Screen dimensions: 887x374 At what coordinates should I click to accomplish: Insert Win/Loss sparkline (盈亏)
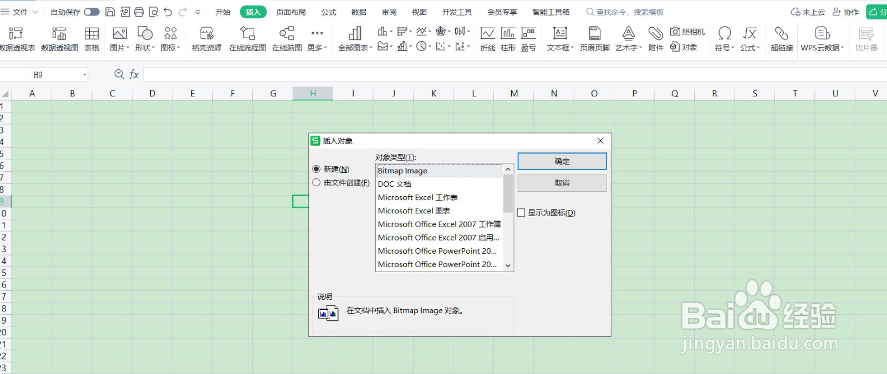[528, 39]
